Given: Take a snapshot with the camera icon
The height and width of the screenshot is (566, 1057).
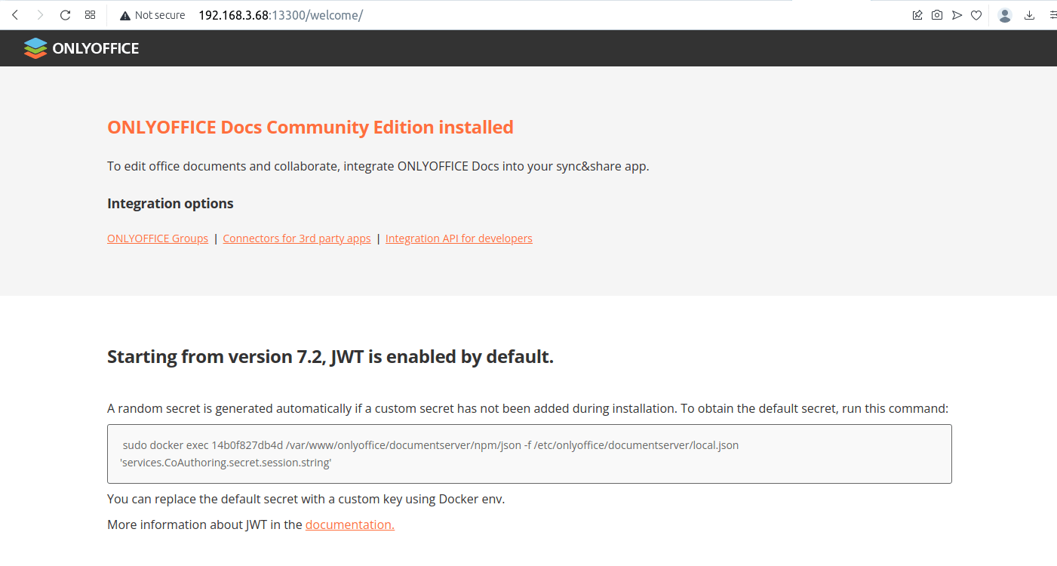Looking at the screenshot, I should pos(937,15).
